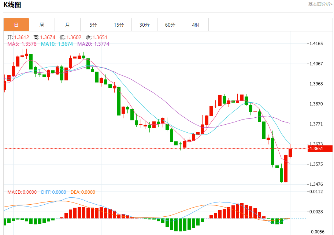Click the MA5 indicator label
Viewport: 334px width, 235px height.
tap(22, 44)
